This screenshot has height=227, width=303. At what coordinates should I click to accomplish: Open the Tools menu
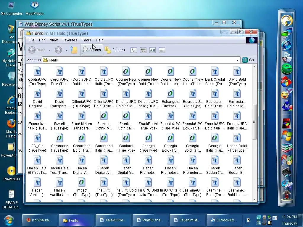click(x=86, y=40)
